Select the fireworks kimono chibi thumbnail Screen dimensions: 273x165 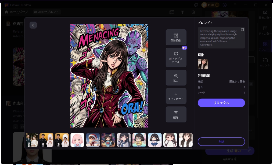coord(108,140)
